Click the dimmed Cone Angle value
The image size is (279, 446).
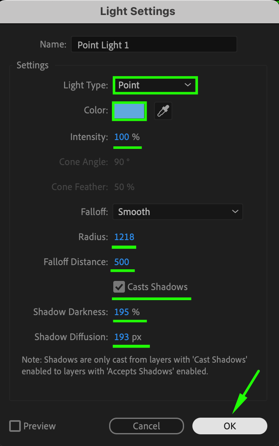coord(119,162)
